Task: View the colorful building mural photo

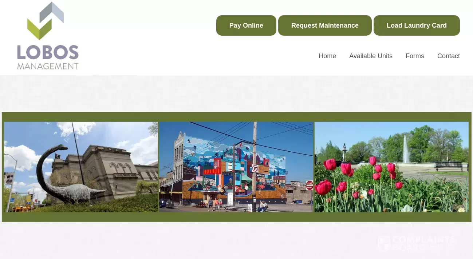Action: [x=236, y=167]
